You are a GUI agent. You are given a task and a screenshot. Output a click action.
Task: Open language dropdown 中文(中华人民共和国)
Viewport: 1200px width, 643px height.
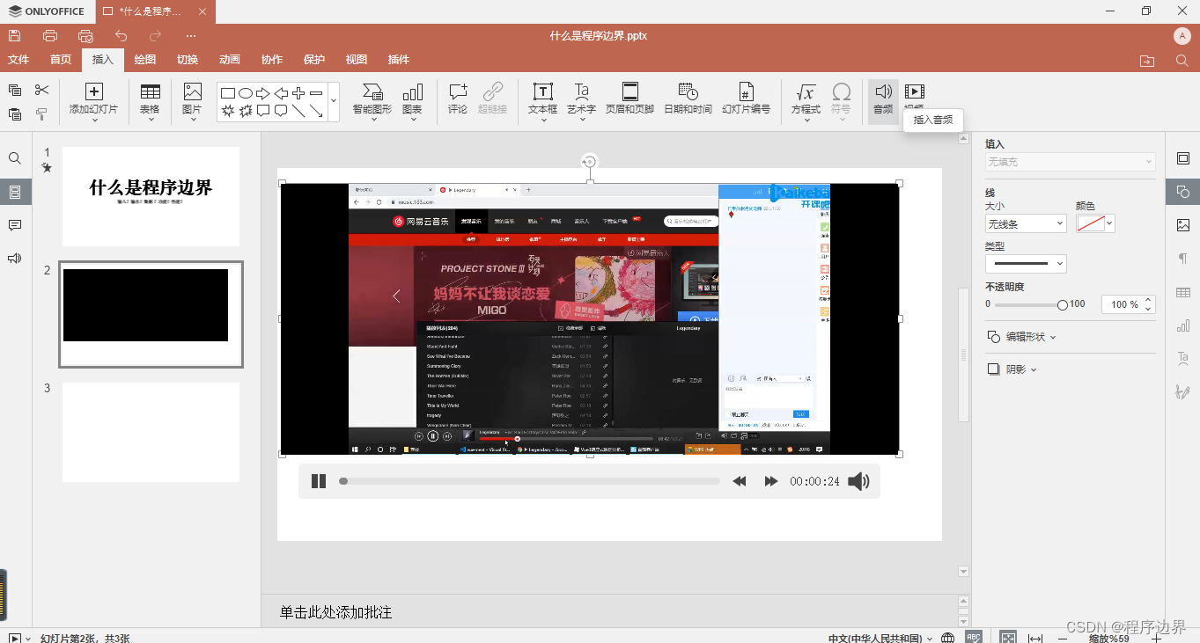(880, 638)
